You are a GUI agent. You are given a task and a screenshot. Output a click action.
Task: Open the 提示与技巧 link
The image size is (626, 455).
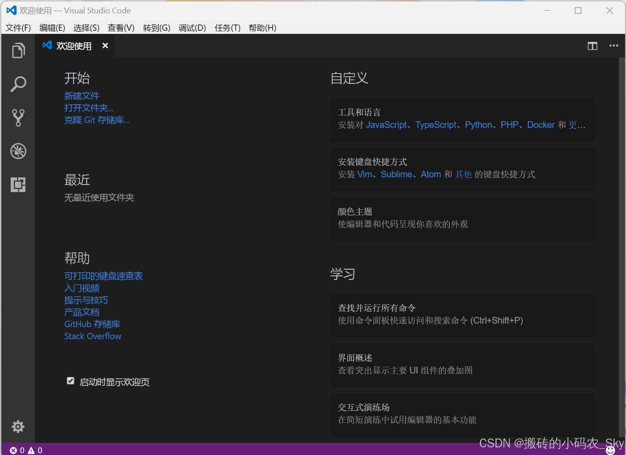(86, 300)
